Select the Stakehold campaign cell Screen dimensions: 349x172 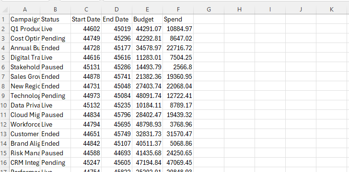(25, 67)
